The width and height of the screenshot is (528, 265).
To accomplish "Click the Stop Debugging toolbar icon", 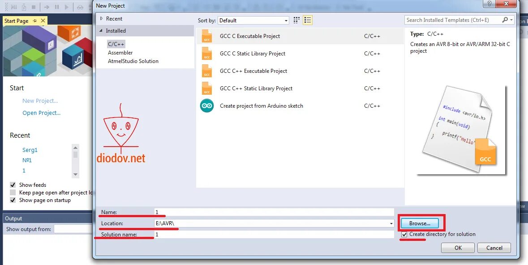I will tap(34, 7).
